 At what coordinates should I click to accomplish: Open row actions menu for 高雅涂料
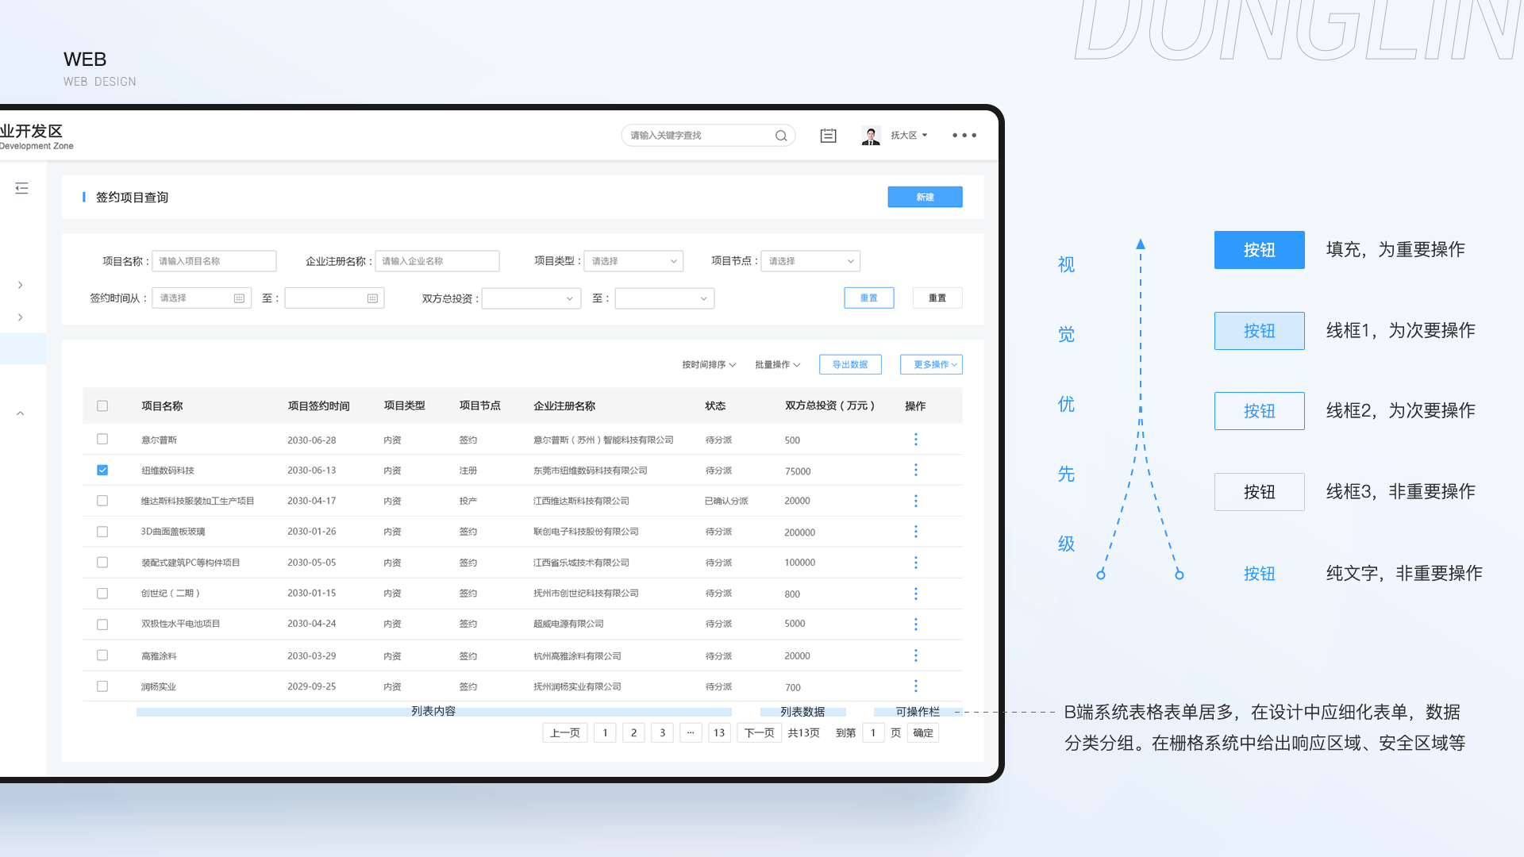click(x=915, y=655)
